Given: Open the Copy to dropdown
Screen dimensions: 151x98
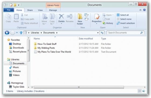Looking at the screenshot, I should [x=52, y=19].
